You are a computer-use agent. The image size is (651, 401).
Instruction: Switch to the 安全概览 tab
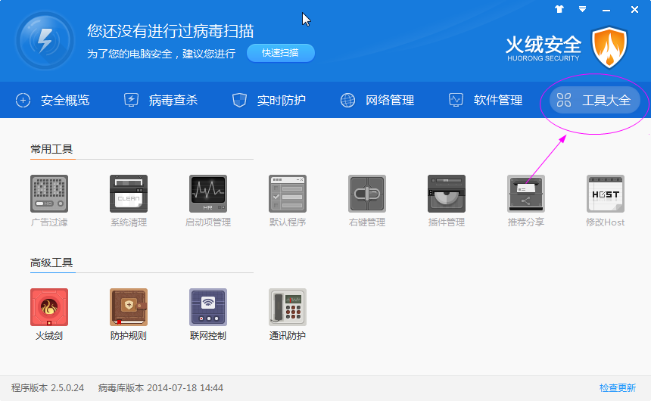[x=52, y=100]
